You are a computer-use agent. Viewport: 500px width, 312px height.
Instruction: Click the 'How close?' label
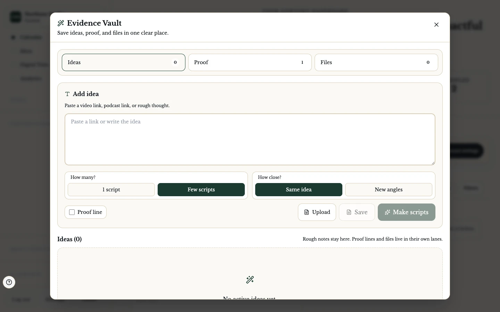(x=269, y=177)
